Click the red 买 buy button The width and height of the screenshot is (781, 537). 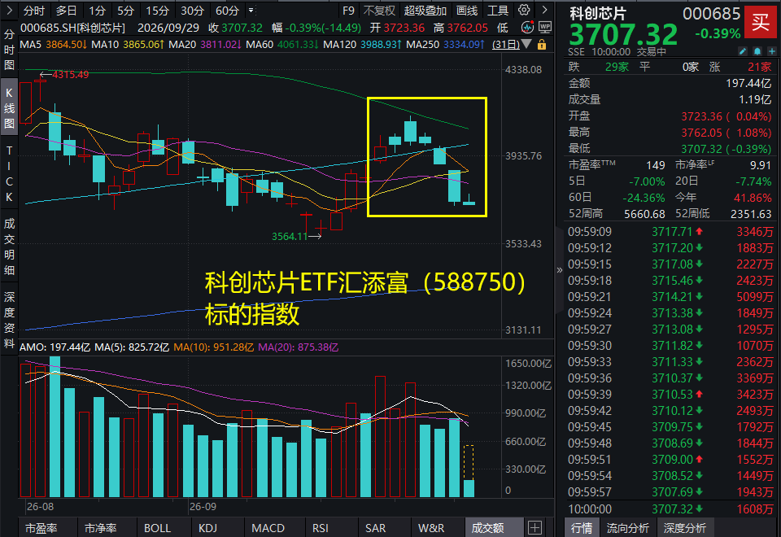tap(760, 23)
